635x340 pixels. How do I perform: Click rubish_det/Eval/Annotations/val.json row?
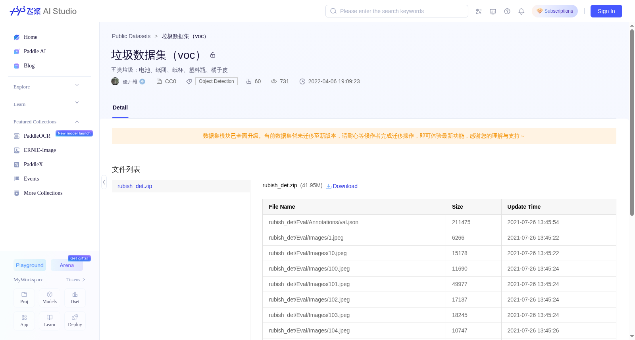tap(439, 222)
